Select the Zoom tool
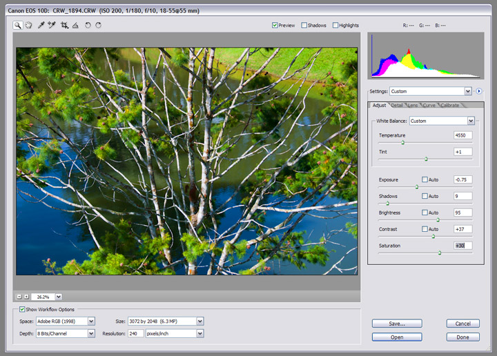The width and height of the screenshot is (497, 356). (18, 26)
